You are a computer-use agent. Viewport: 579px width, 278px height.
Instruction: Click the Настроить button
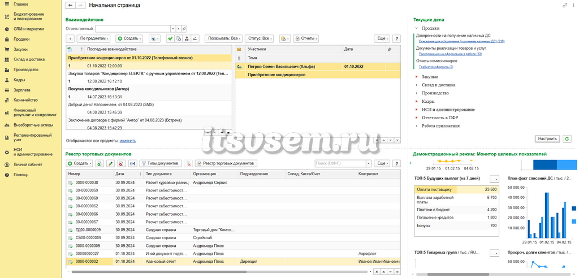[547, 139]
